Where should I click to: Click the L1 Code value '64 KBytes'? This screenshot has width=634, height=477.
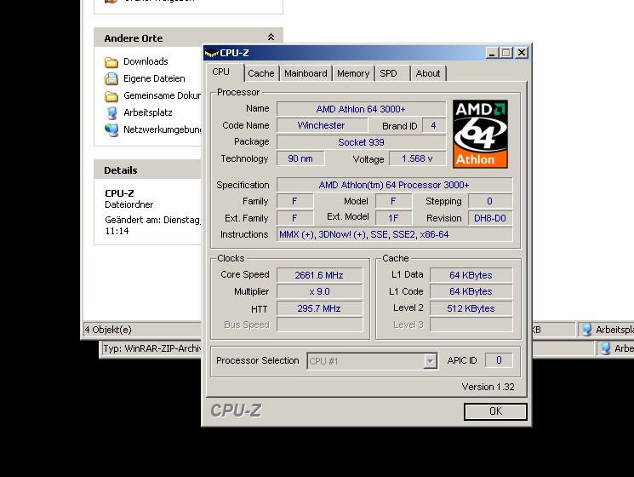(471, 291)
